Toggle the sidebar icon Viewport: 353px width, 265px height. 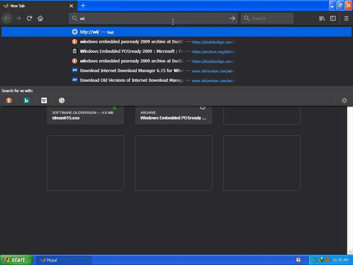pos(333,18)
